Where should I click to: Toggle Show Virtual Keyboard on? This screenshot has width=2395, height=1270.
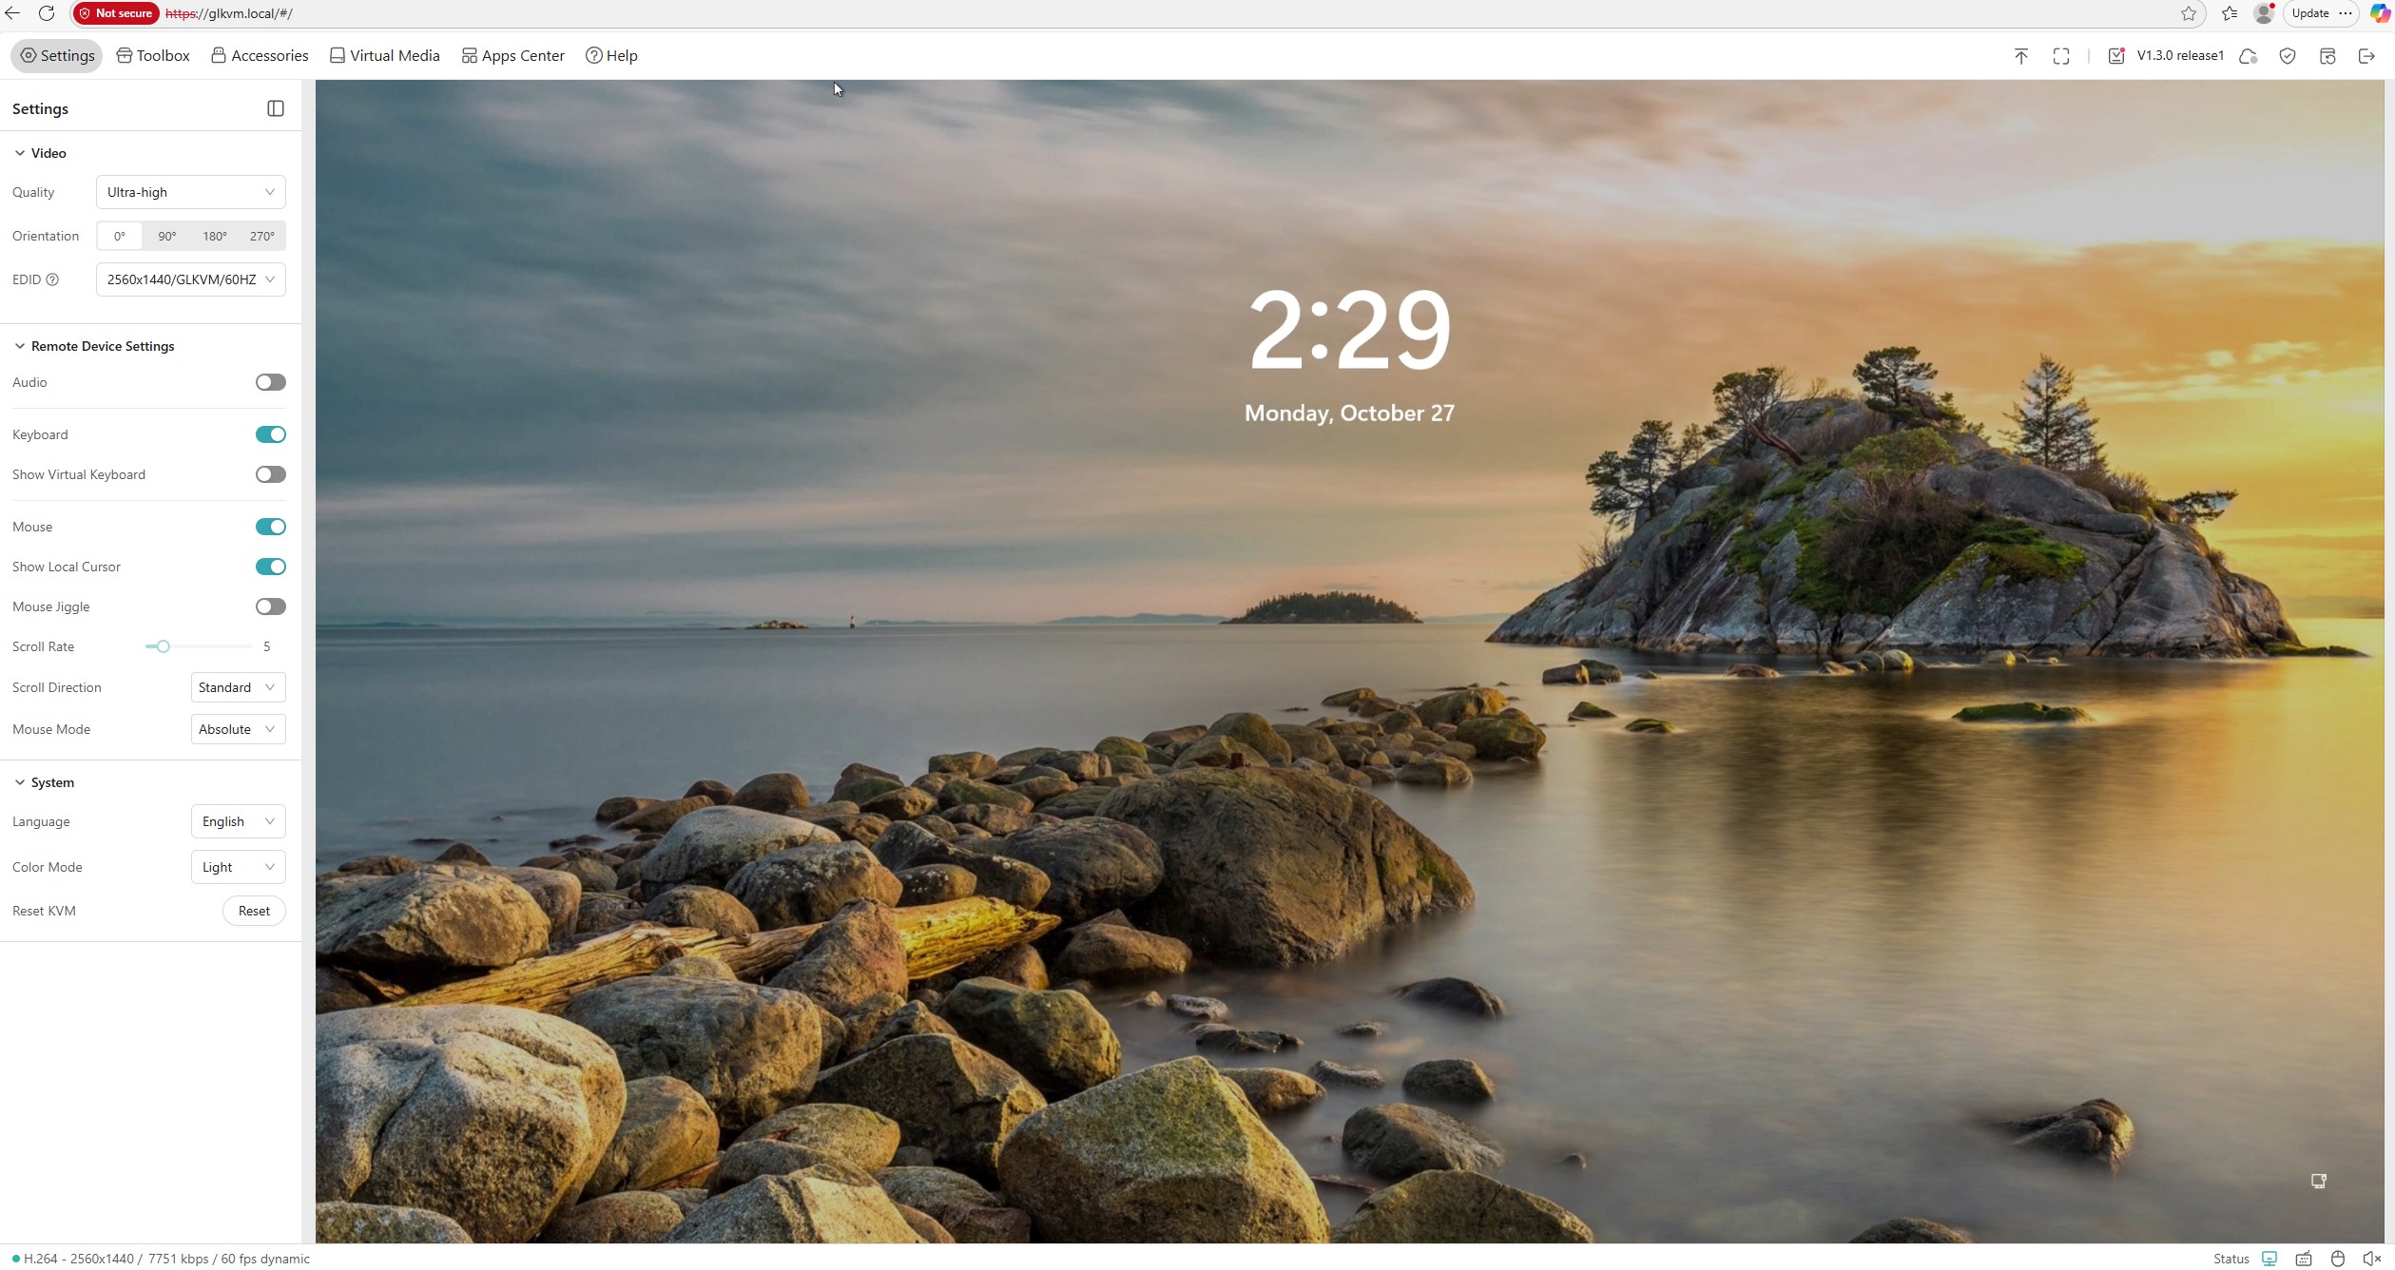(270, 474)
